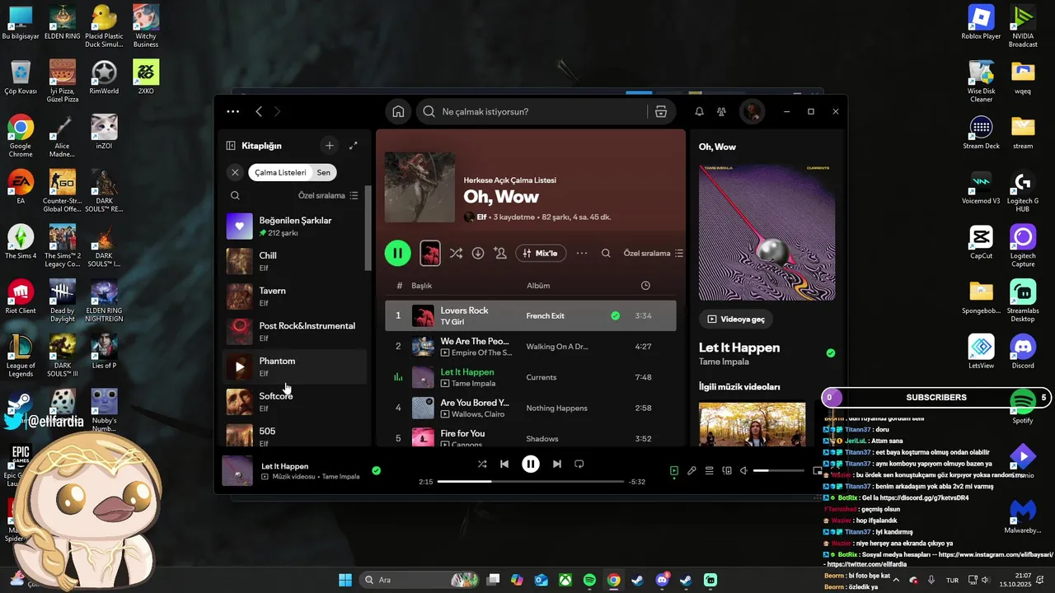
Task: Open the playlist cover preview next to pause
Action: (x=429, y=253)
